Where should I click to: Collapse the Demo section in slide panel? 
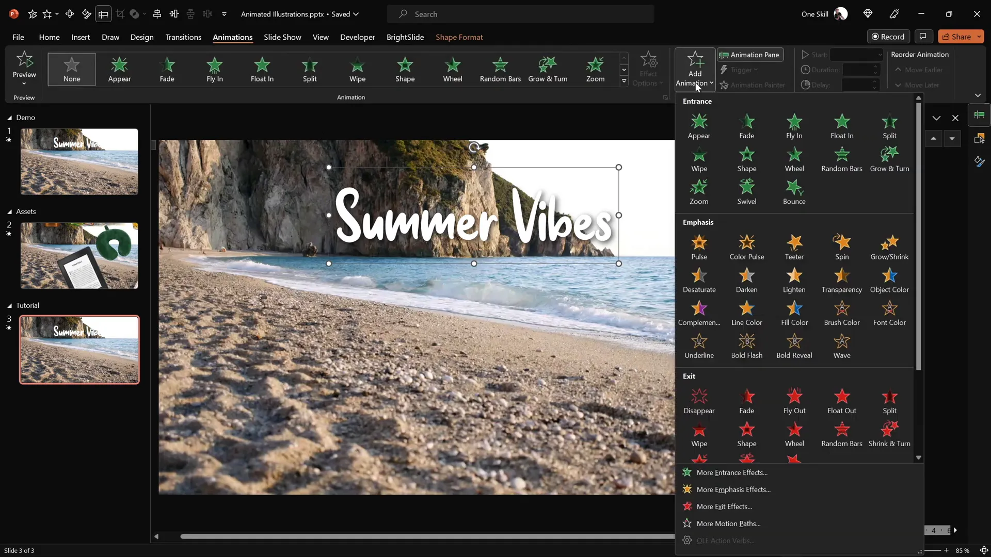click(9, 118)
